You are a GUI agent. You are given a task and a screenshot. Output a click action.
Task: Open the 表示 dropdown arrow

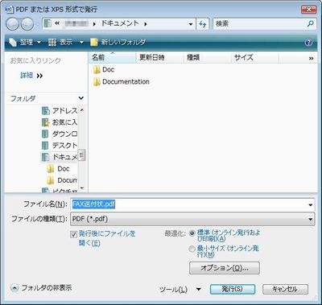pos(81,42)
